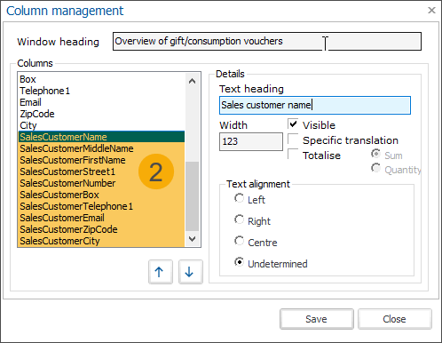
Task: Click the Save button
Action: click(x=317, y=319)
